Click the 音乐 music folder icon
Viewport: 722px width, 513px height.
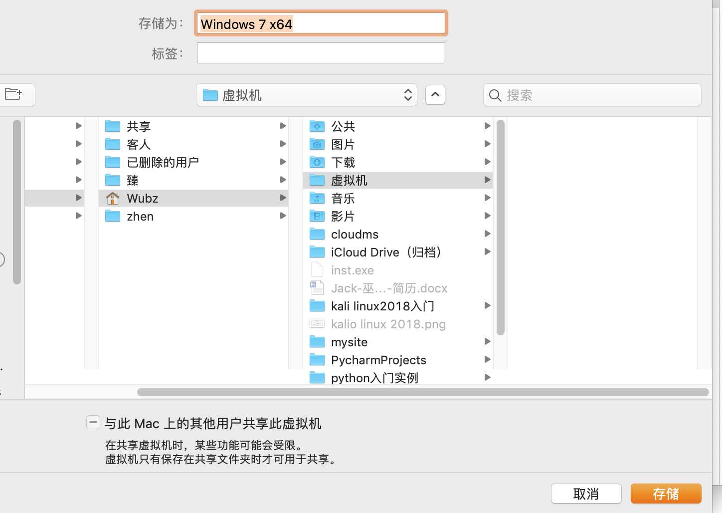pos(317,198)
